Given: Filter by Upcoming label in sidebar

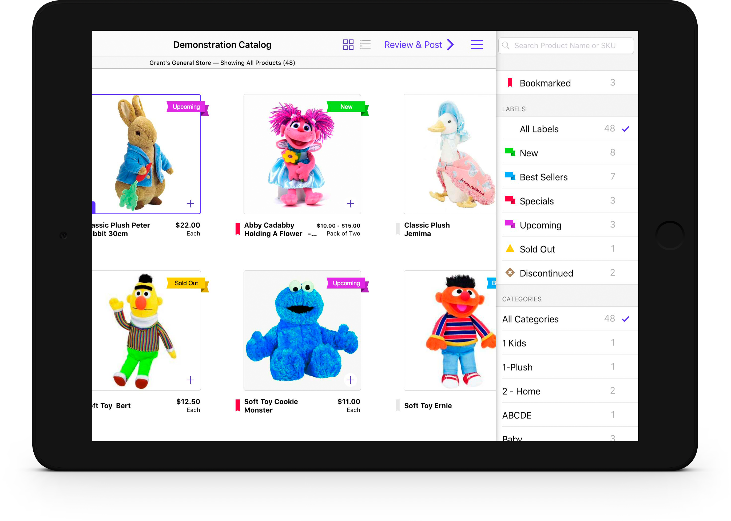Looking at the screenshot, I should click(567, 225).
